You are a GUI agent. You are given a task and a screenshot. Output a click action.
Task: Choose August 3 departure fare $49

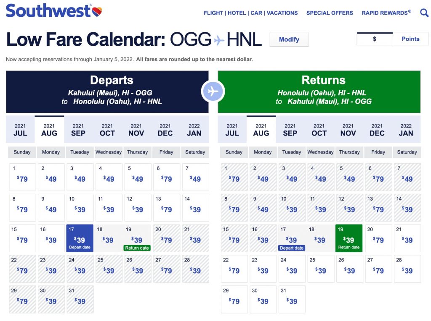[x=80, y=177]
